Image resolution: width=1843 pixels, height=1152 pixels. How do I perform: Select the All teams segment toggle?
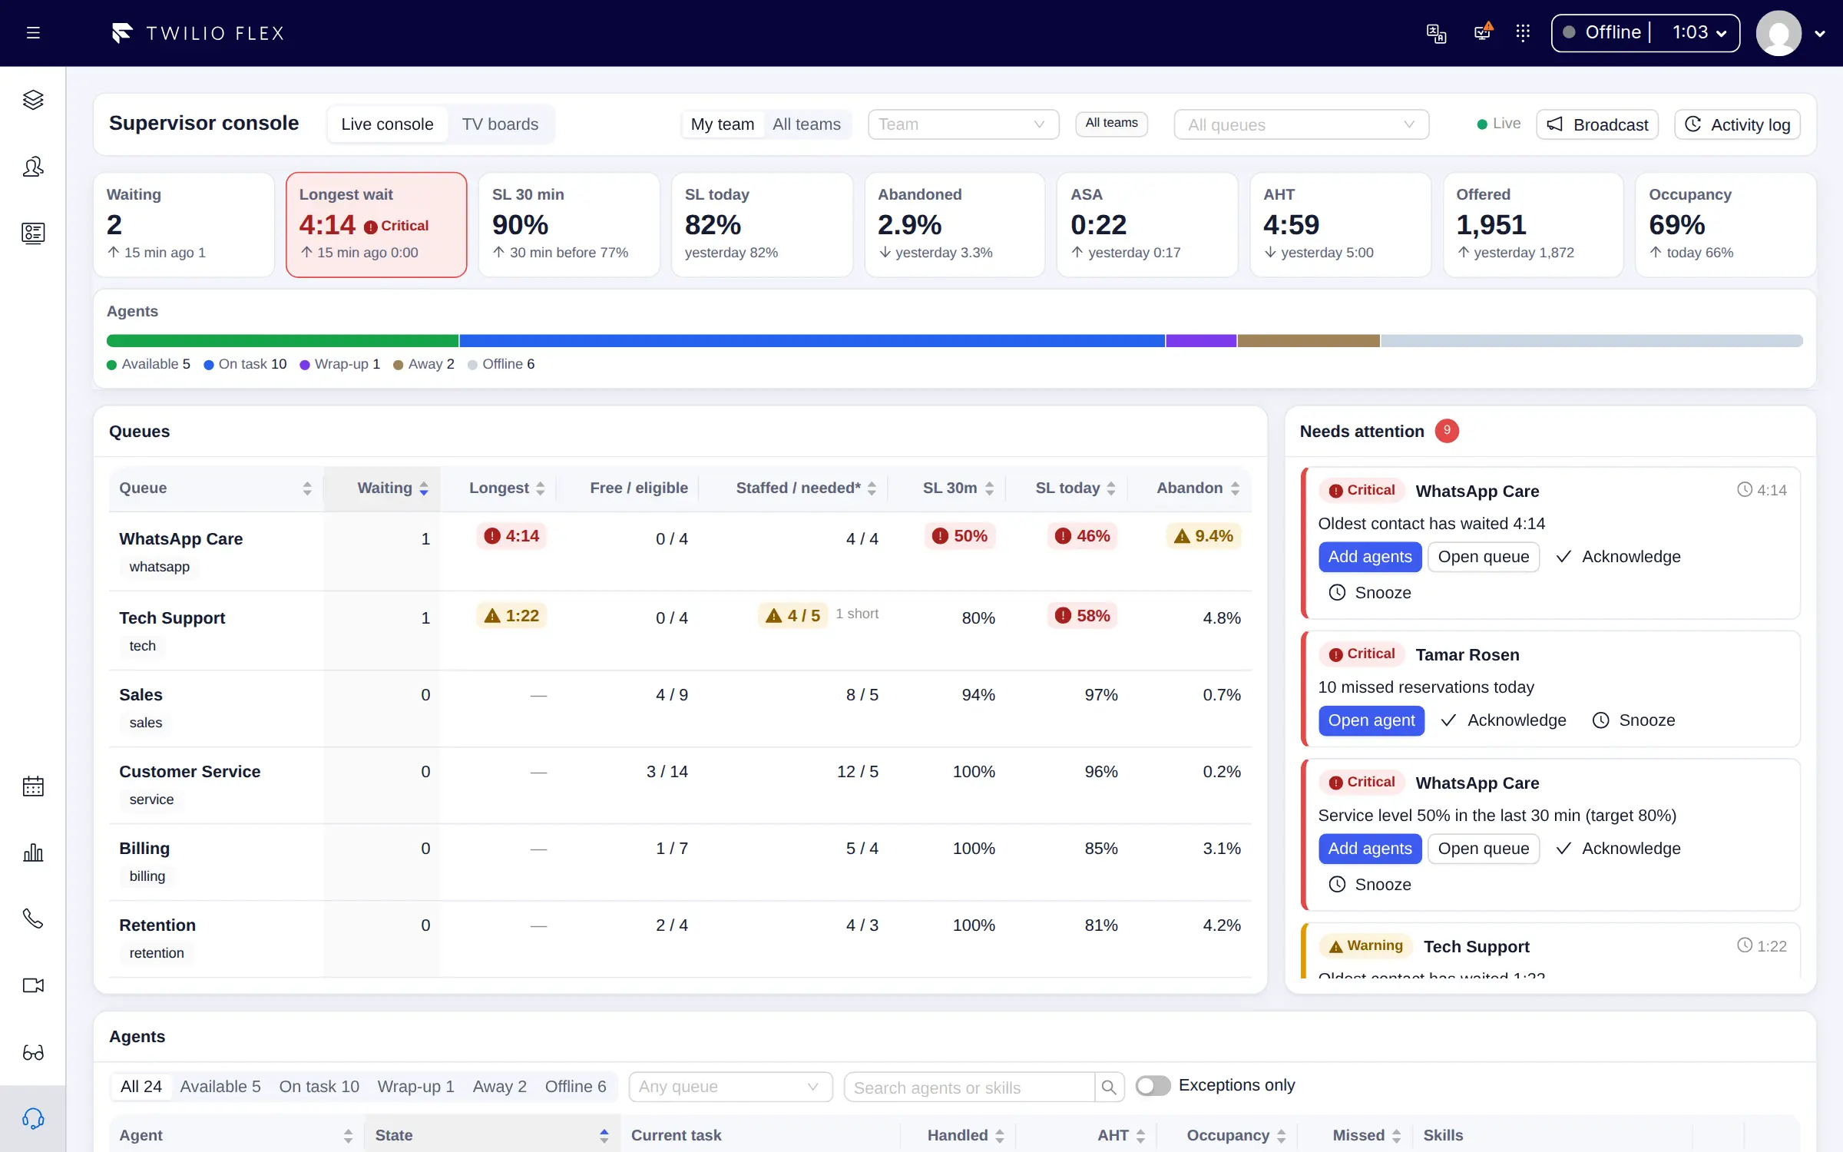click(x=806, y=124)
